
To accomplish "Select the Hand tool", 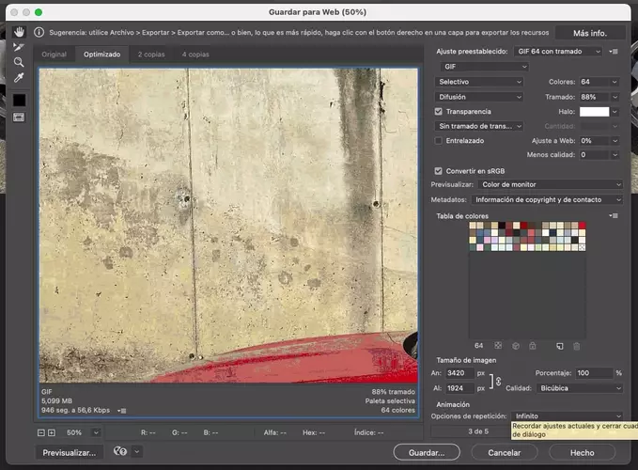I will tap(19, 32).
